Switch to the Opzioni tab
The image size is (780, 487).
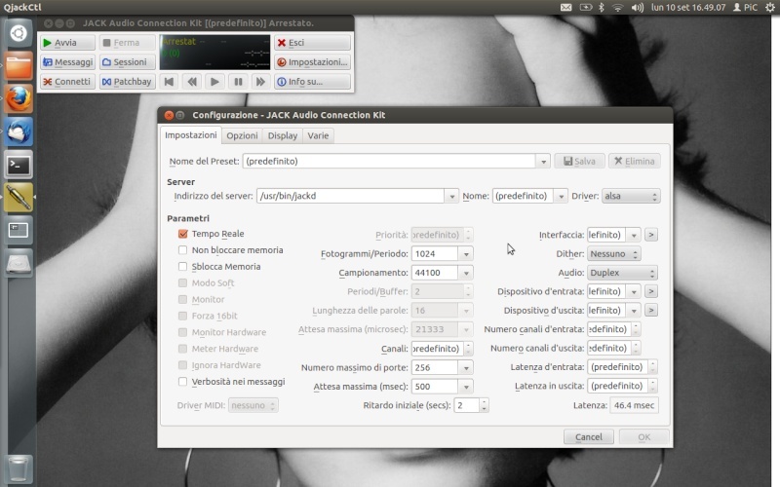242,135
